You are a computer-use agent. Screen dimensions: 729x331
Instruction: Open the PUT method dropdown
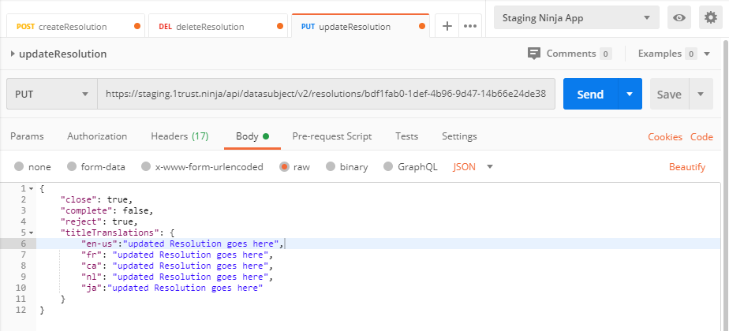51,95
